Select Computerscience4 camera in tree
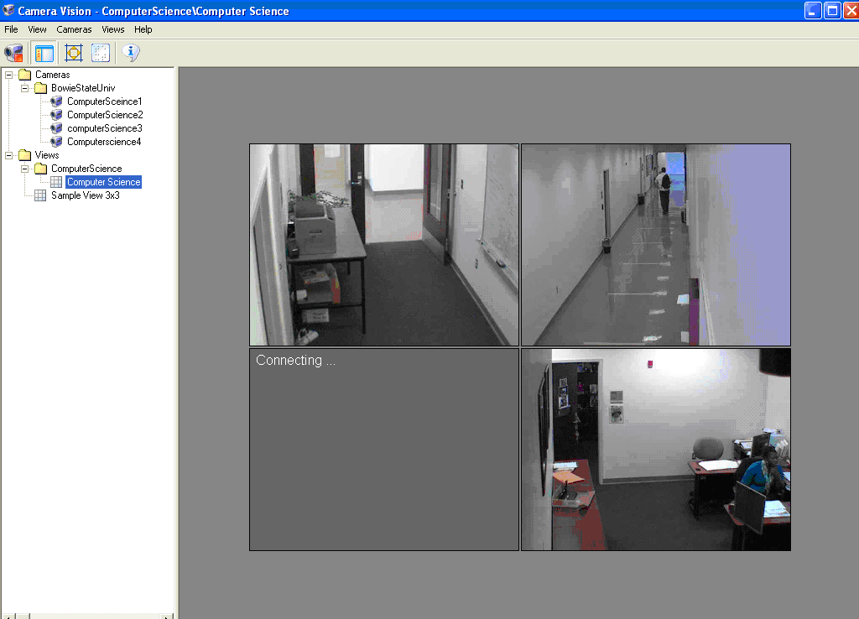The image size is (859, 619). [x=104, y=142]
